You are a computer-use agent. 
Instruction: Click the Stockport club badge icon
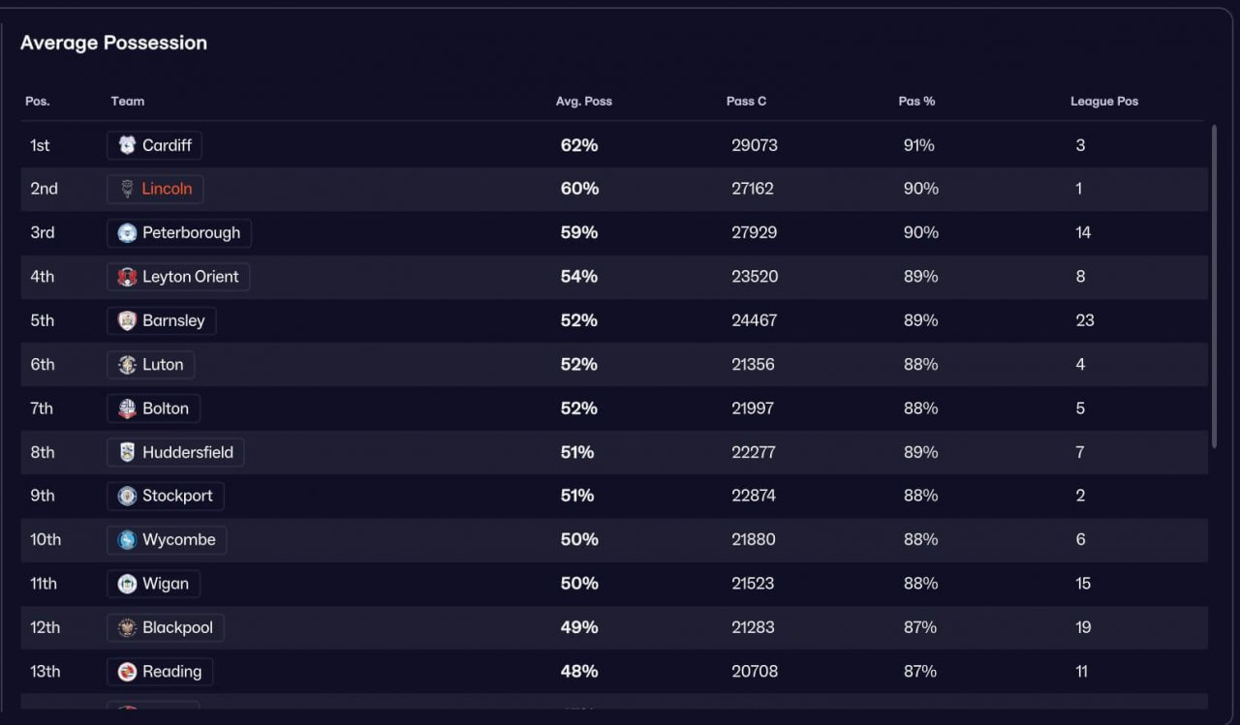[127, 496]
